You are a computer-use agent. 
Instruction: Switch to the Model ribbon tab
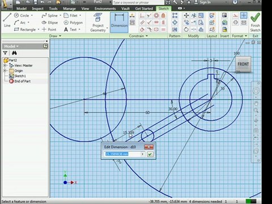pyautogui.click(x=22, y=8)
